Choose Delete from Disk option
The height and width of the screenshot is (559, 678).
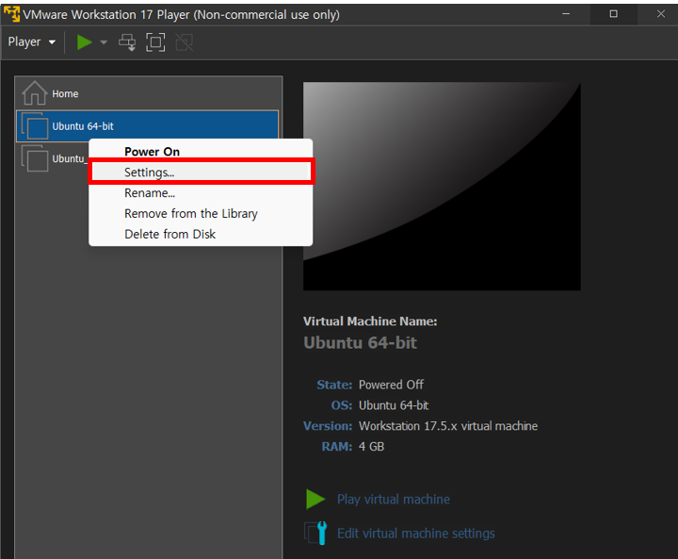[201, 234]
